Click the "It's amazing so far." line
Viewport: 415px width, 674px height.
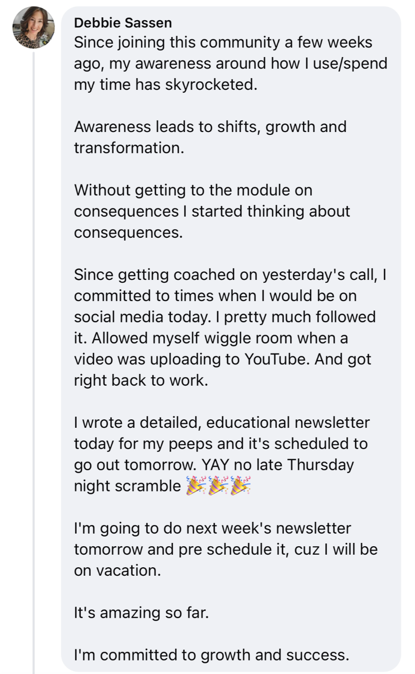pyautogui.click(x=141, y=613)
